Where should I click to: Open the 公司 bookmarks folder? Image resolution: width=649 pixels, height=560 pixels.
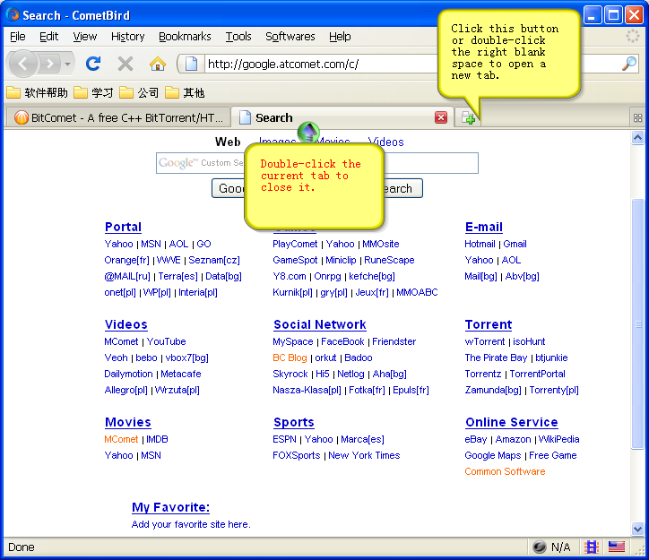coord(139,92)
